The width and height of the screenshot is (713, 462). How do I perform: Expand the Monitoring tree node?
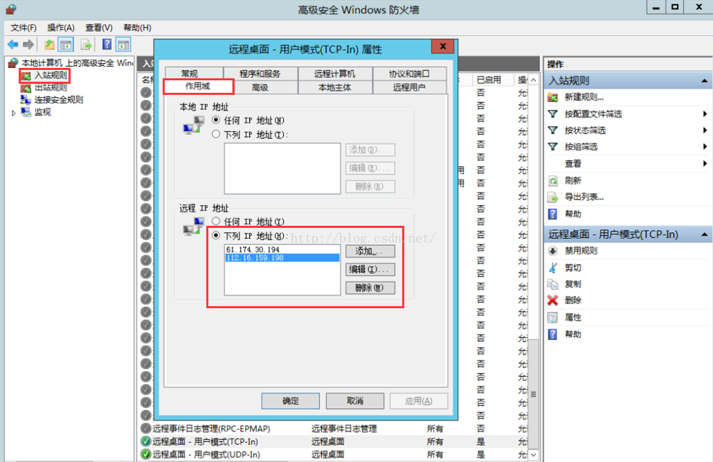coord(14,113)
